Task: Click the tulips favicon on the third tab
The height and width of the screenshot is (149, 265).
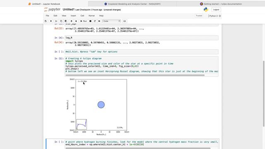Action: [x=202, y=4]
